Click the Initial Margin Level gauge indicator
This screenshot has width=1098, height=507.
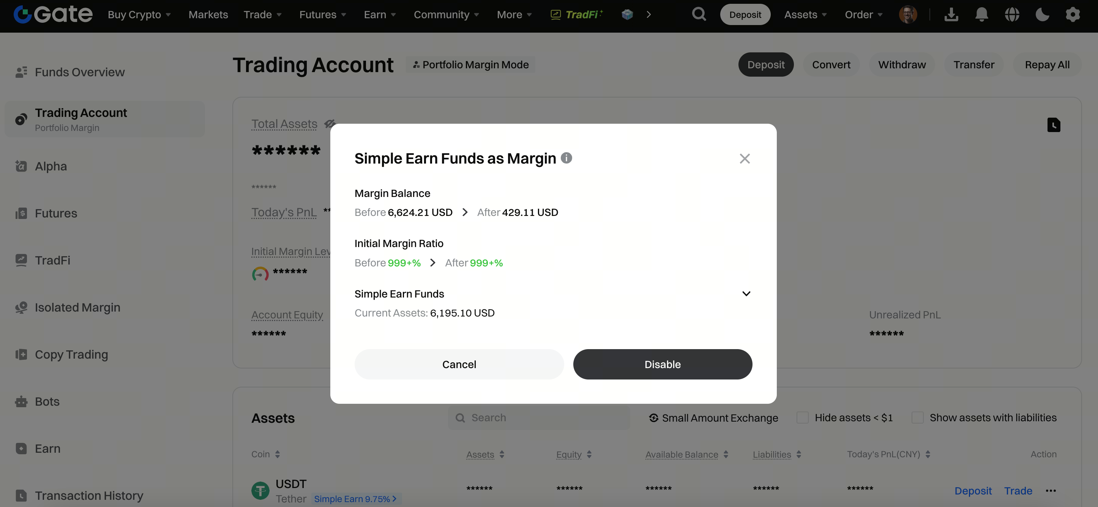(x=260, y=274)
